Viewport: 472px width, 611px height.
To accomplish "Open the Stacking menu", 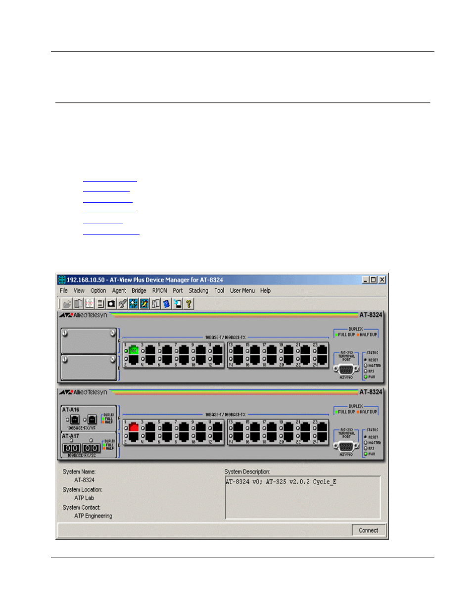I will click(198, 291).
